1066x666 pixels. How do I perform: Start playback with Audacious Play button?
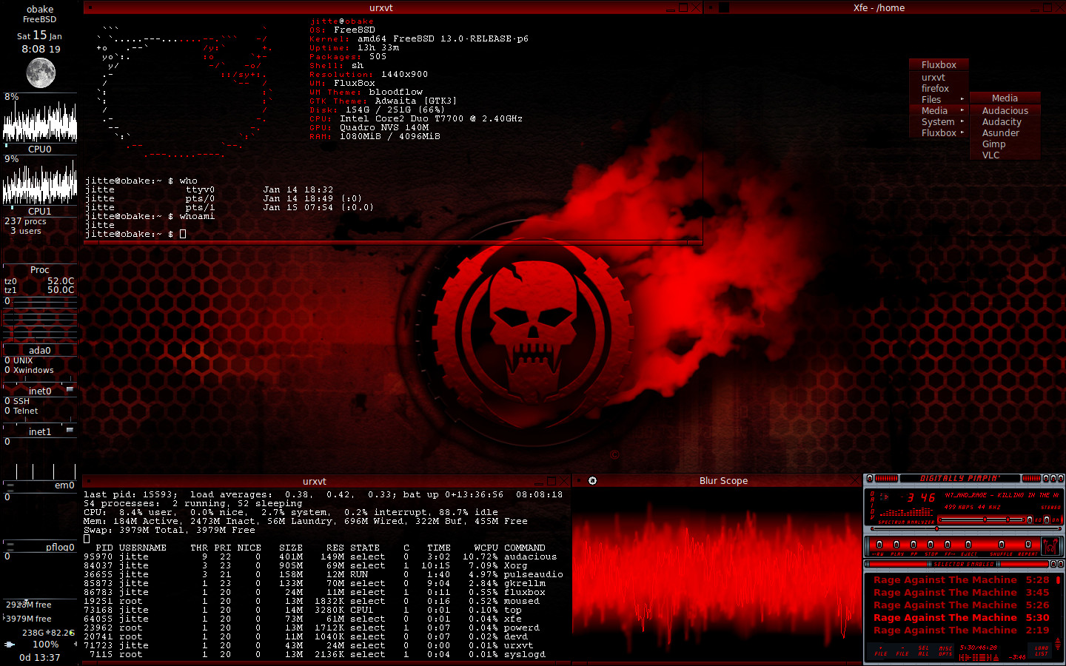(x=896, y=545)
